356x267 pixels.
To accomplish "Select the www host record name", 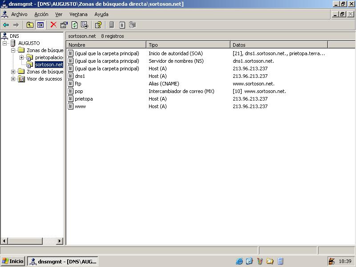I will pos(80,106).
